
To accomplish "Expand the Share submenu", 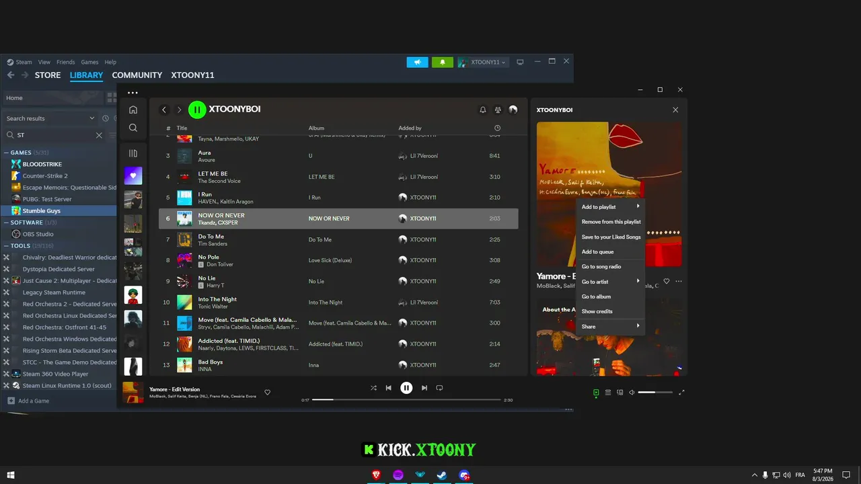I will click(x=611, y=327).
